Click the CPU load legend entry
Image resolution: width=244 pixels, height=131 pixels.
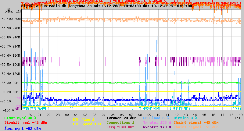tap(156, 118)
